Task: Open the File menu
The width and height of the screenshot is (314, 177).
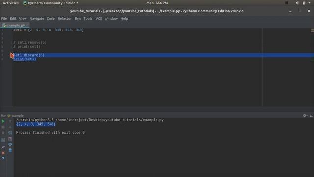Action: pyautogui.click(x=4, y=19)
